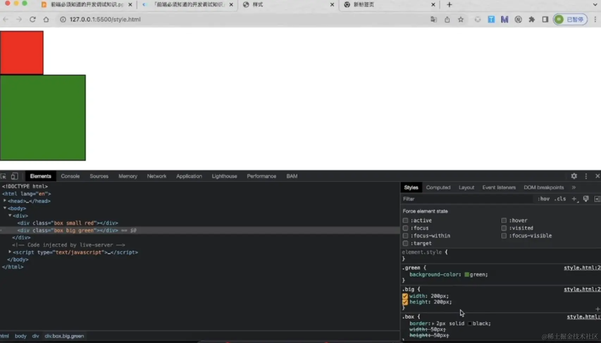Activate the inspect element picker icon

point(4,176)
